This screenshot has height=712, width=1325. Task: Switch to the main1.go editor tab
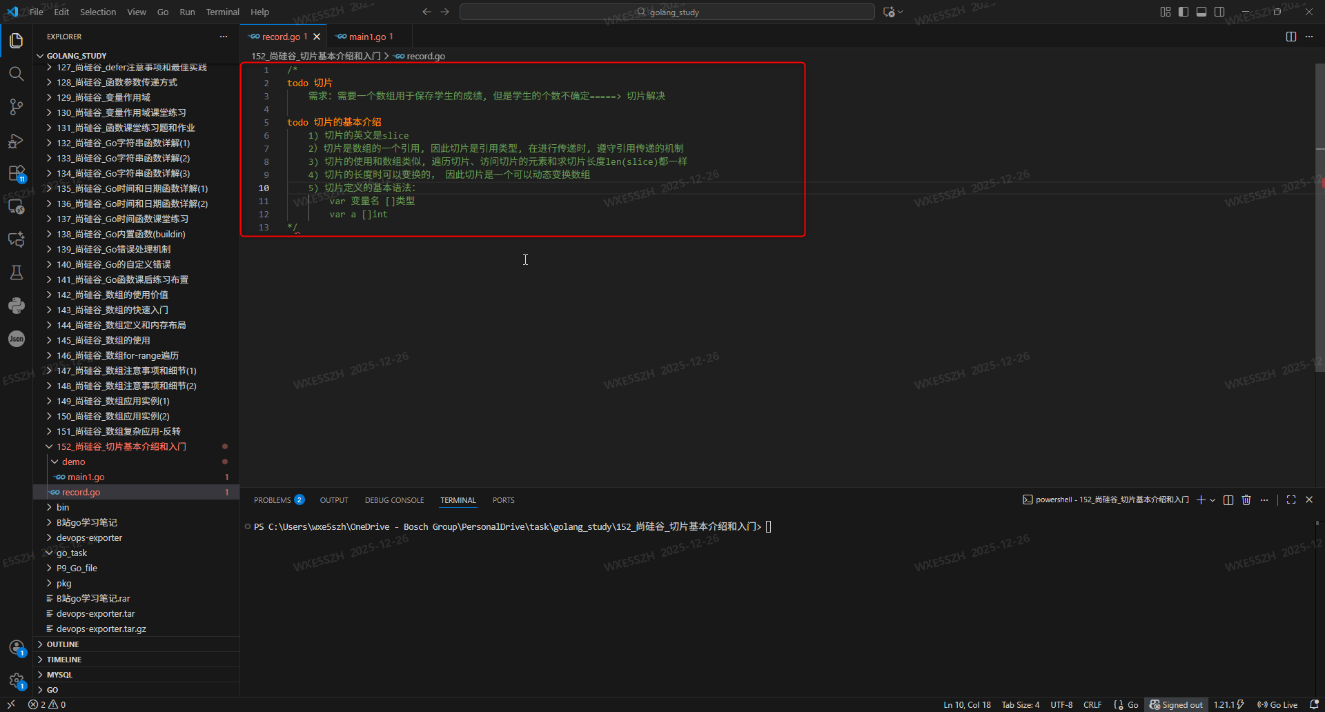367,37
